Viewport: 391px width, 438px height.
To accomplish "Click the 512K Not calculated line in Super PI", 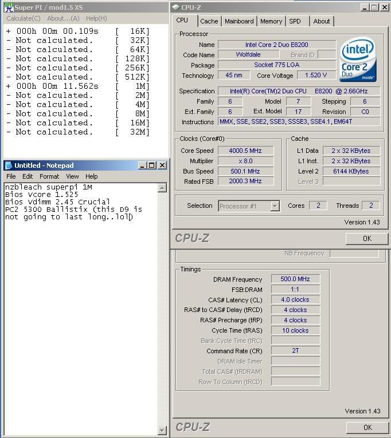I will (78, 77).
